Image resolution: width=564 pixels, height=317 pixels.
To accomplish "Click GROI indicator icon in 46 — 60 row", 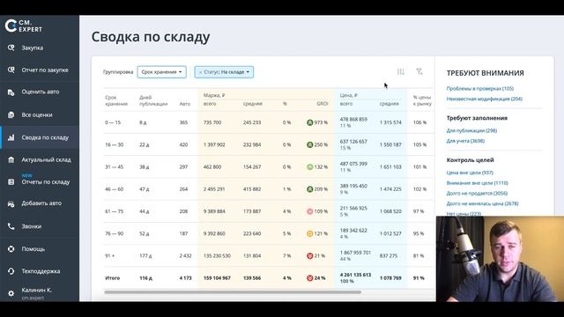I will 309,189.
